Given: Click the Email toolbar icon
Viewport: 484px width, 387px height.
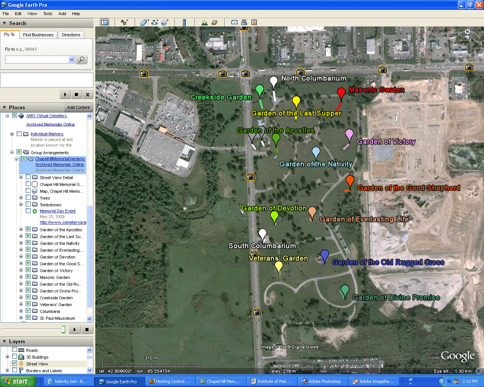Looking at the screenshot, I should click(x=234, y=23).
